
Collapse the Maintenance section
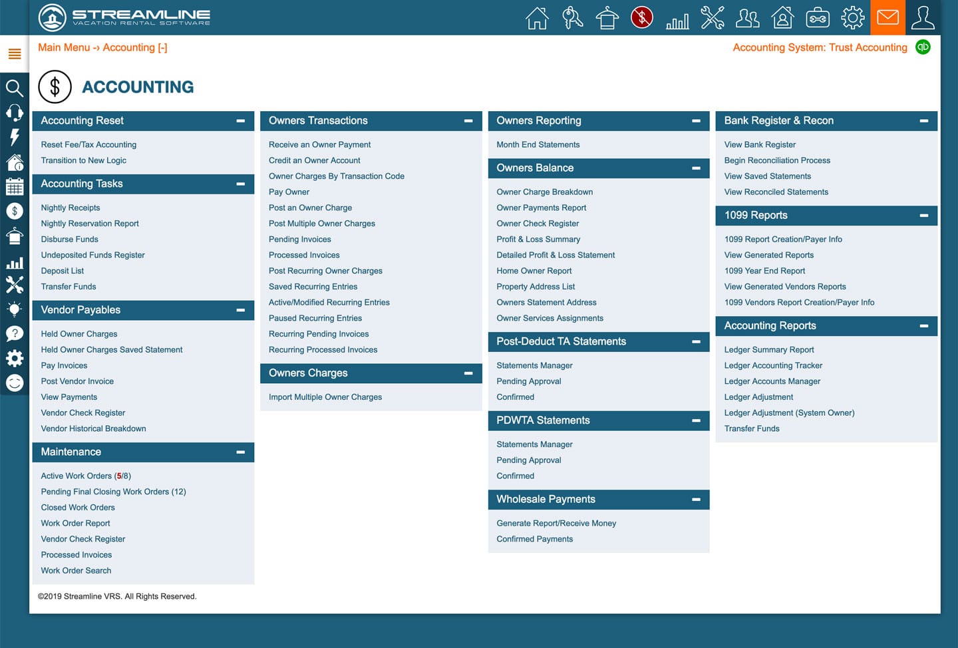pyautogui.click(x=240, y=452)
